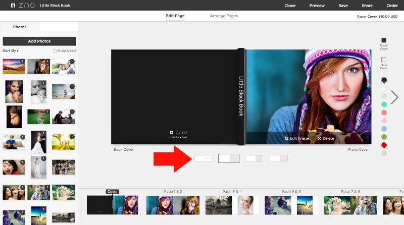Select the sunlit yellow tree family photo

(x=64, y=142)
